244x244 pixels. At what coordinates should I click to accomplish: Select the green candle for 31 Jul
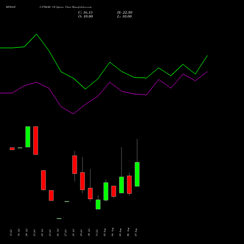pyautogui.click(x=98, y=204)
